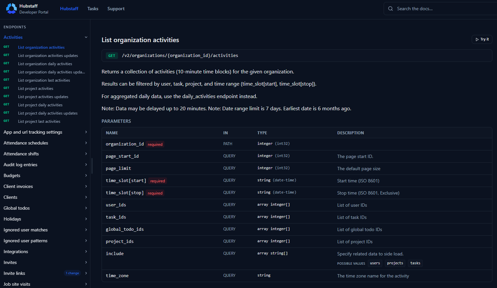Viewport: 497px width, 288px height.
Task: Click the users possible value tag
Action: (375, 263)
